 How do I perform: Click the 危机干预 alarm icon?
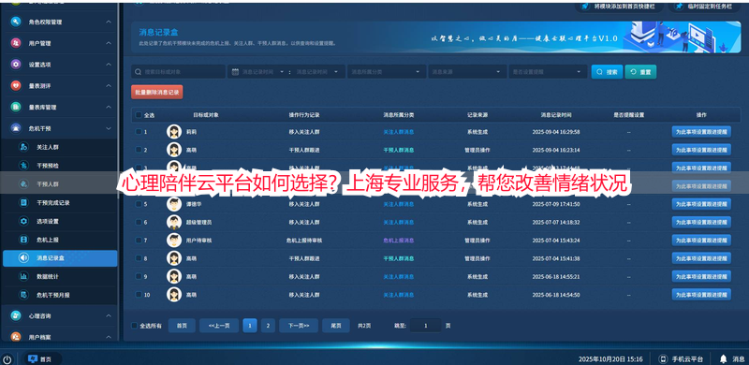click(16, 128)
